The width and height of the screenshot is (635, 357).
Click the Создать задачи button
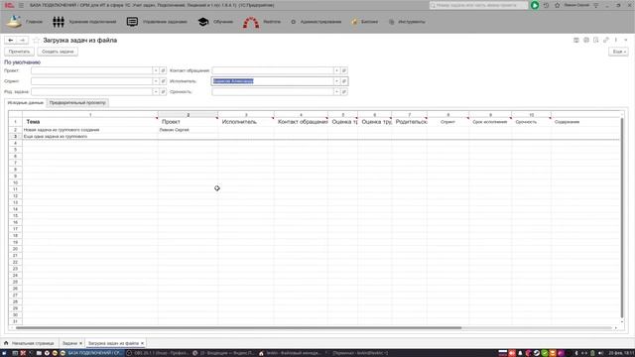point(58,52)
